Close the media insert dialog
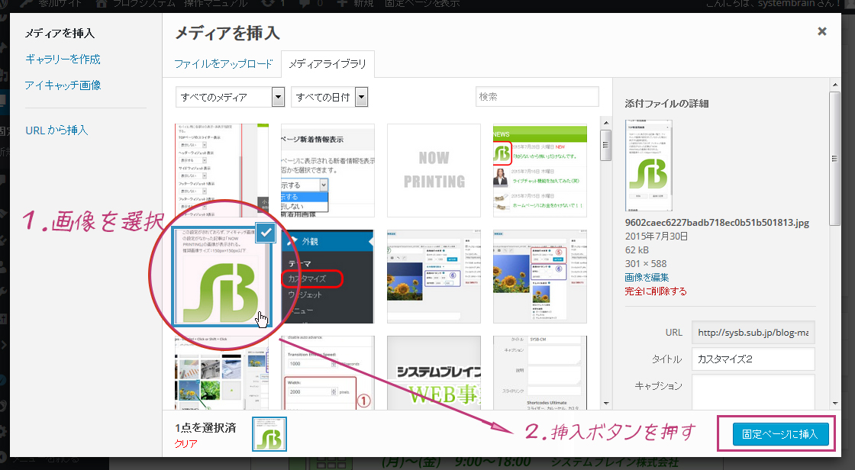This screenshot has height=470, width=855. click(x=821, y=31)
